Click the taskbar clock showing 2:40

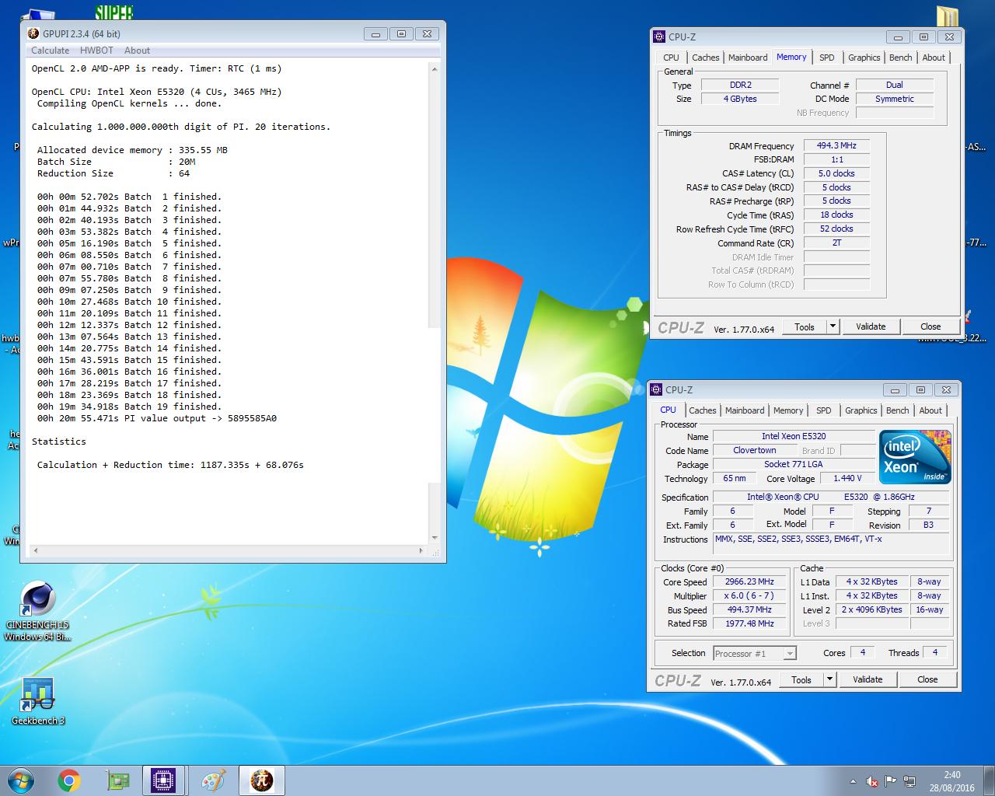click(x=952, y=781)
